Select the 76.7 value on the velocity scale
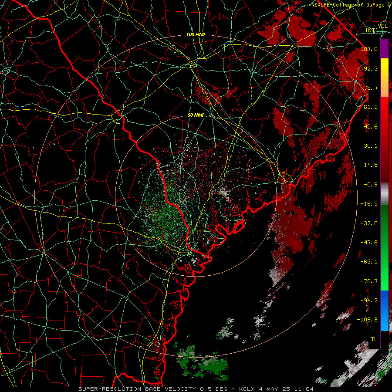This screenshot has width=392, height=392. pos(371,88)
